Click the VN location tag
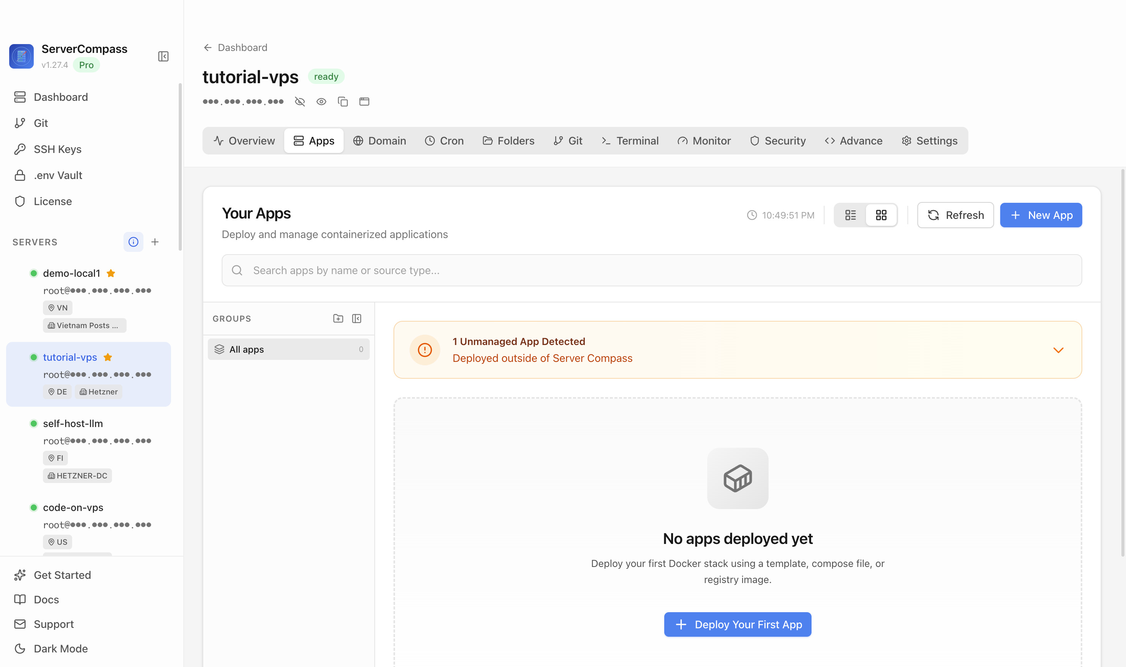1126x667 pixels. point(58,308)
